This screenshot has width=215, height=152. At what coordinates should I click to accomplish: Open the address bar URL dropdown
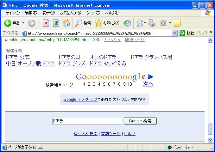[174, 33]
